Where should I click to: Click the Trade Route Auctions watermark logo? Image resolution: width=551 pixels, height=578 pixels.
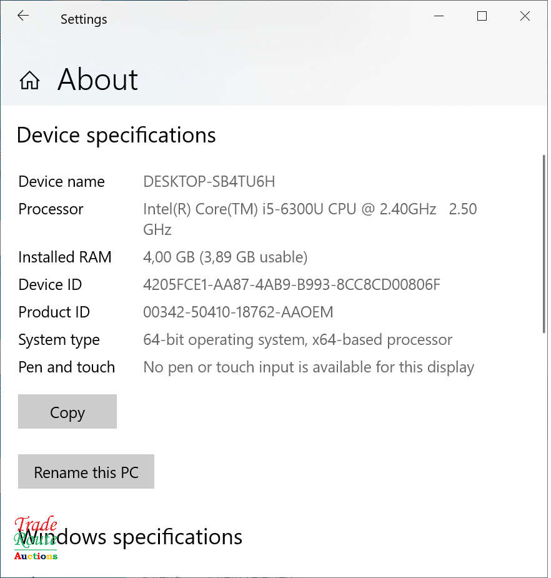[36, 539]
